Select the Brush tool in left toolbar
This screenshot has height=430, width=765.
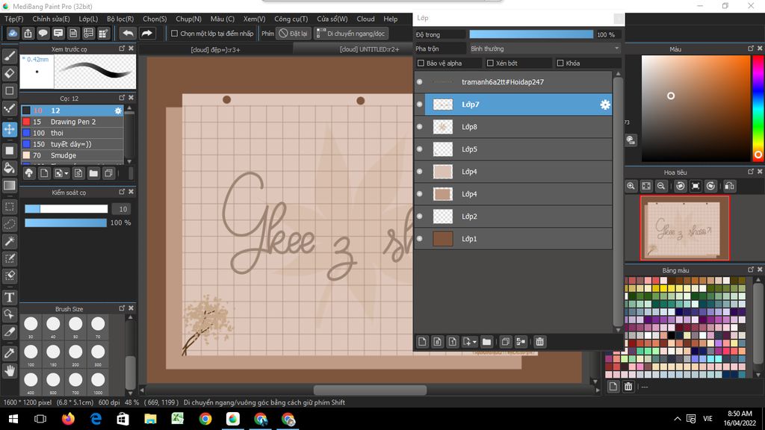coord(9,55)
